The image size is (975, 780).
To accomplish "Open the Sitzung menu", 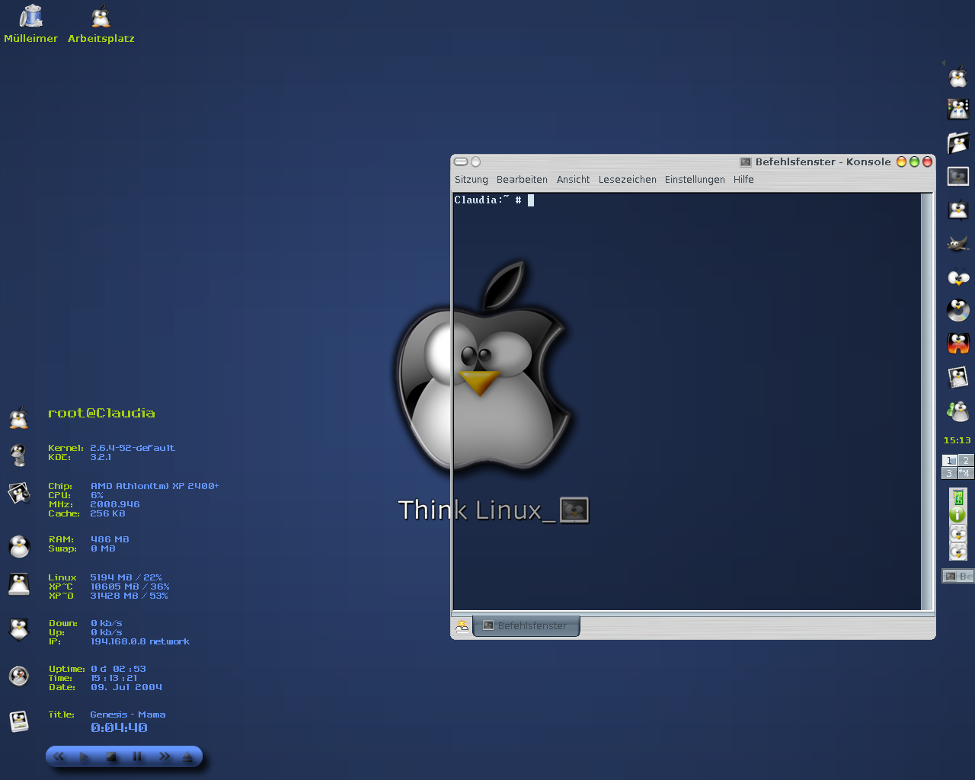I will pyautogui.click(x=472, y=180).
